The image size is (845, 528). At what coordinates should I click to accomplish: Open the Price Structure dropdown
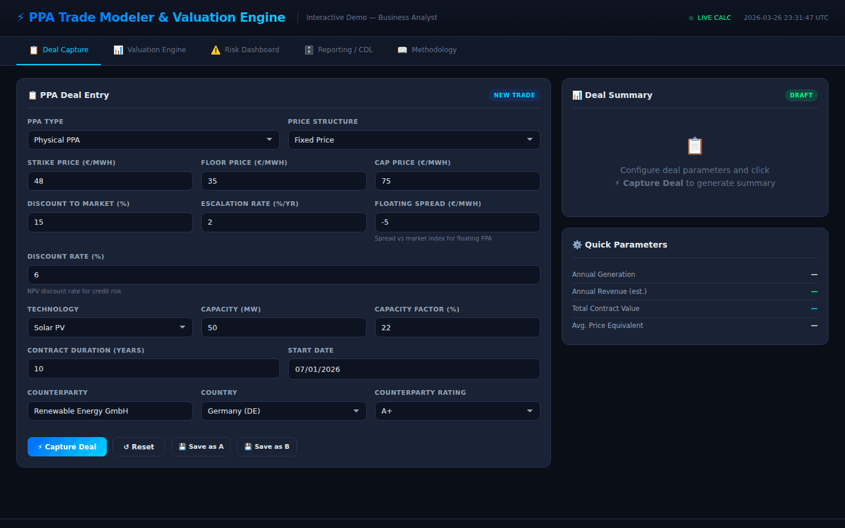pos(414,140)
